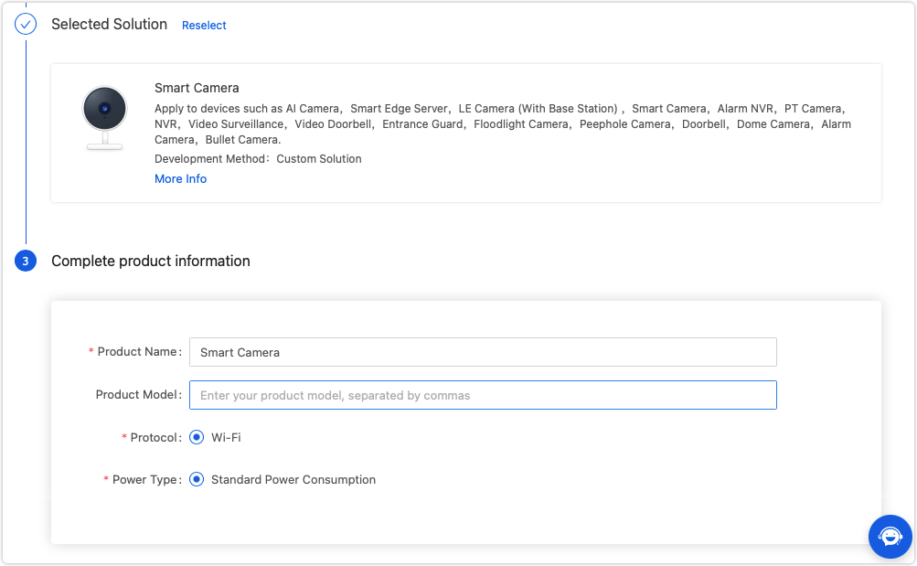The image size is (917, 566).
Task: Click the Protocol field label
Action: pos(155,438)
